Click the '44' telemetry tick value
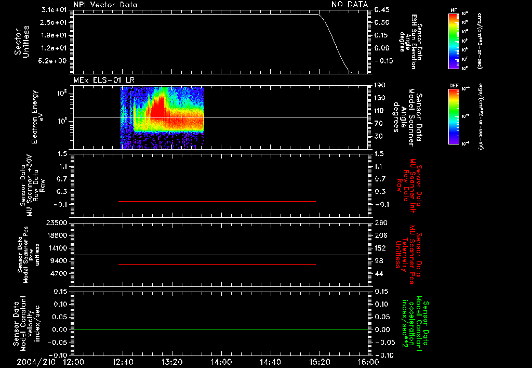The image size is (532, 368). pyautogui.click(x=379, y=273)
